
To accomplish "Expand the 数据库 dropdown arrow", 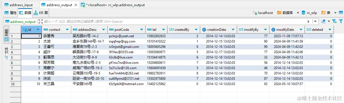I will tap(298, 13).
